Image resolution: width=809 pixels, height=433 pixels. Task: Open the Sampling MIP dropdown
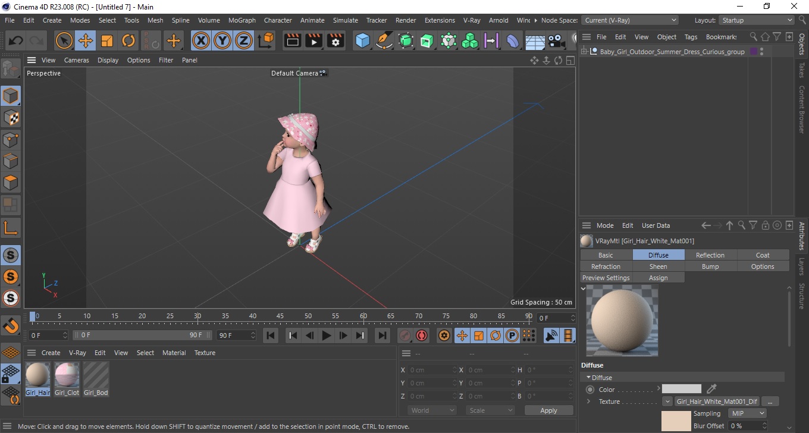[x=748, y=413]
